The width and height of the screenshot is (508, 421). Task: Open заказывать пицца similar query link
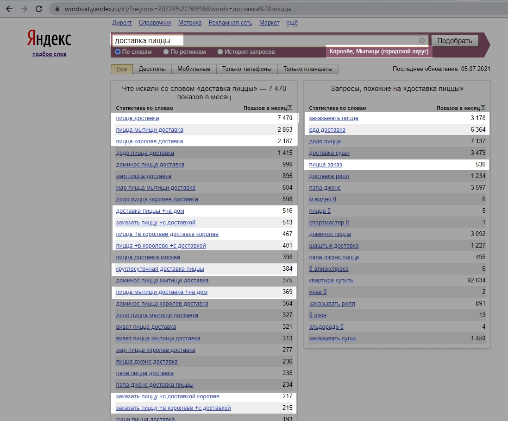tap(334, 118)
